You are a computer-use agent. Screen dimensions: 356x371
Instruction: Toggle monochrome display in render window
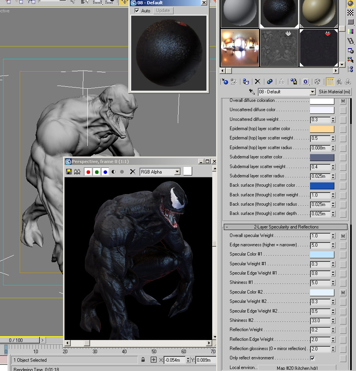tap(122, 172)
